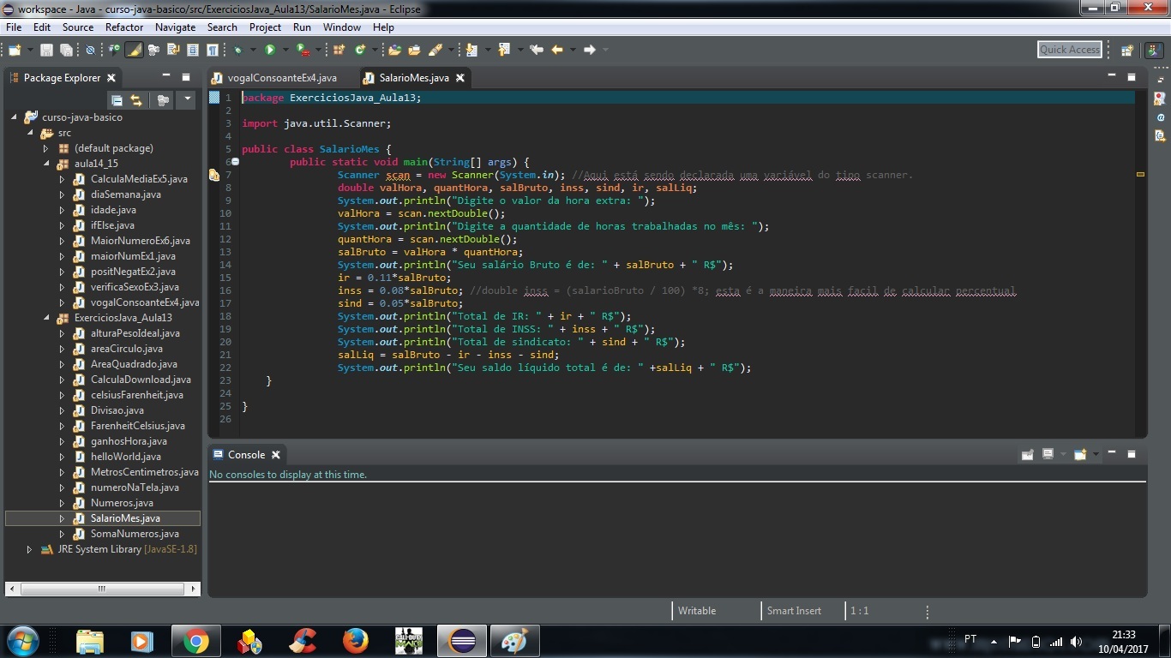Open the Javadoc @ view icon
This screenshot has width=1171, height=658.
point(1160,117)
